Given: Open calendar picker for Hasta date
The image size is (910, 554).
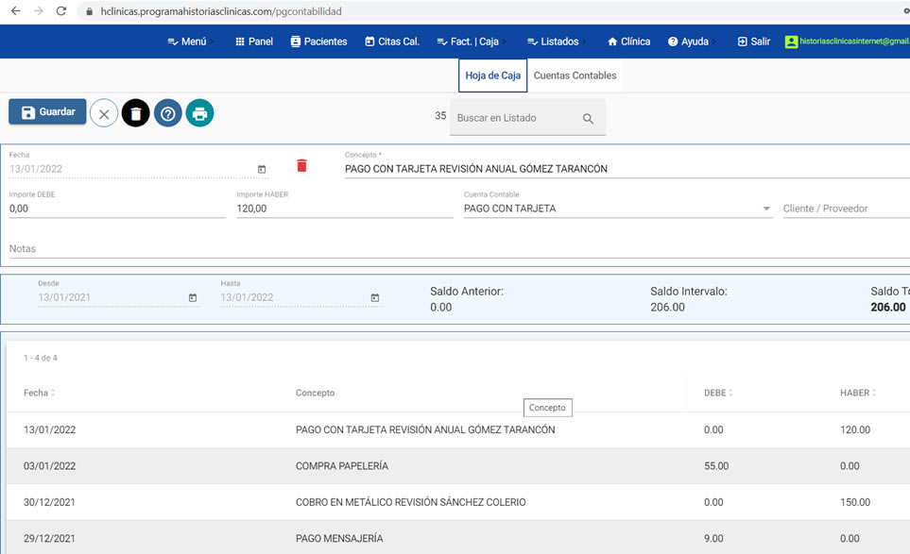Looking at the screenshot, I should click(x=375, y=297).
